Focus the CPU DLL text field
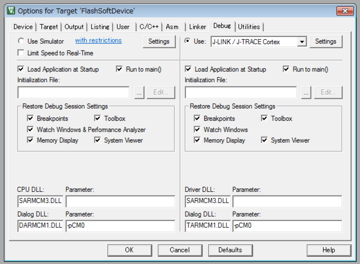Image resolution: width=360 pixels, height=264 pixels. pyautogui.click(x=40, y=201)
